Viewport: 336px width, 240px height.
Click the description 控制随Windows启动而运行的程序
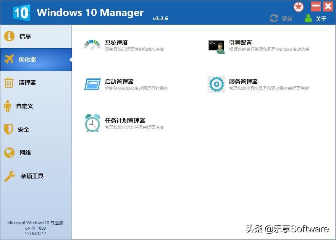pyautogui.click(x=136, y=88)
